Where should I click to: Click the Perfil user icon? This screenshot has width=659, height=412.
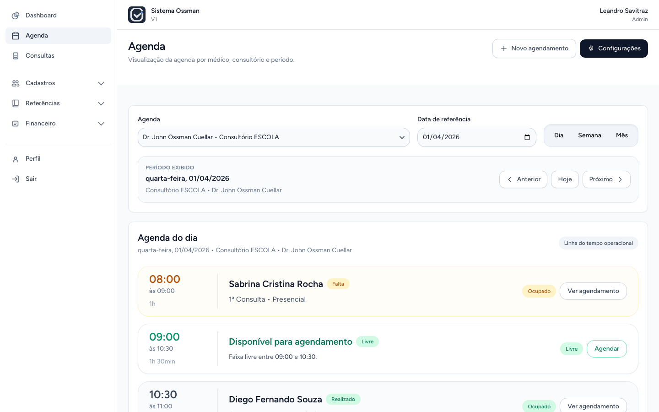click(x=16, y=159)
